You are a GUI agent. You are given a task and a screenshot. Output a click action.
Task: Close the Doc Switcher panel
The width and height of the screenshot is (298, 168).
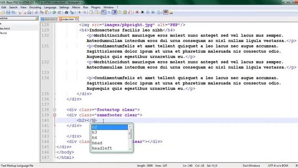[36, 18]
